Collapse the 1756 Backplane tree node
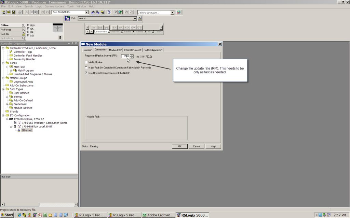The image size is (350, 218). [x=7, y=119]
